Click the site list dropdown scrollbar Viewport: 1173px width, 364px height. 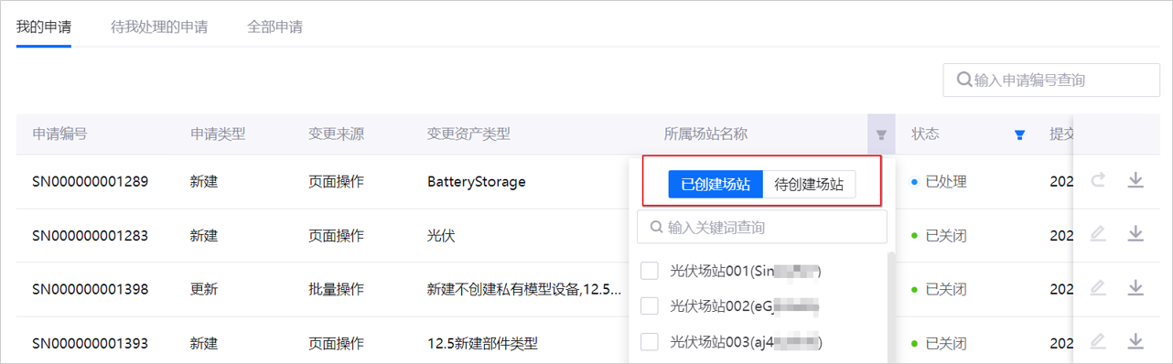pyautogui.click(x=892, y=306)
